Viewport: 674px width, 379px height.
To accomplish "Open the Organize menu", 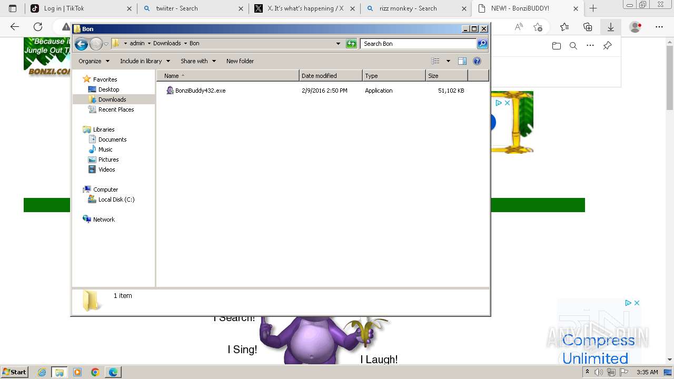I will tap(94, 61).
